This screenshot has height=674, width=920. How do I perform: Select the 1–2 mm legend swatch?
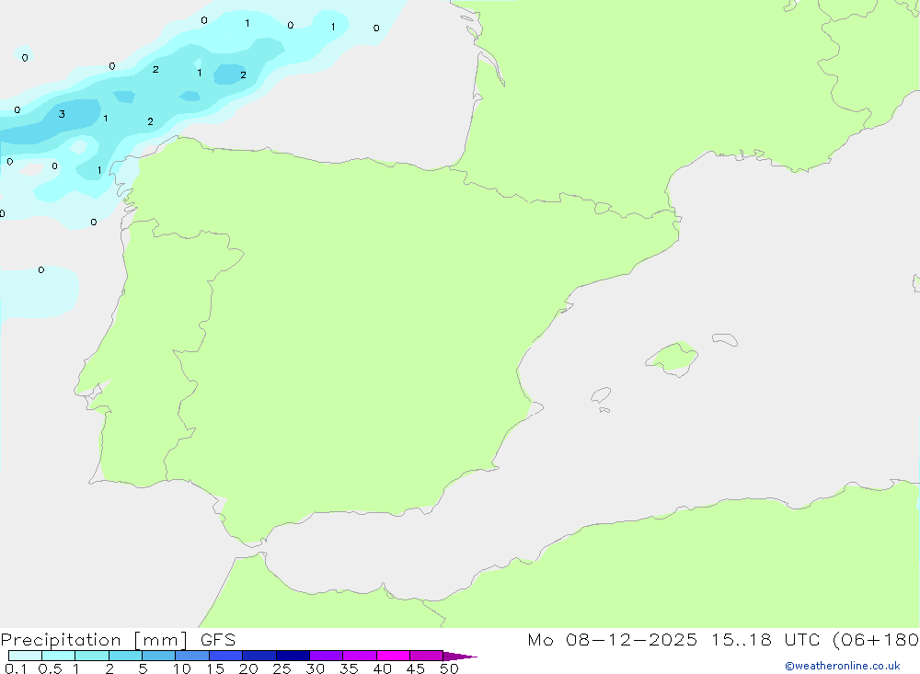click(91, 656)
